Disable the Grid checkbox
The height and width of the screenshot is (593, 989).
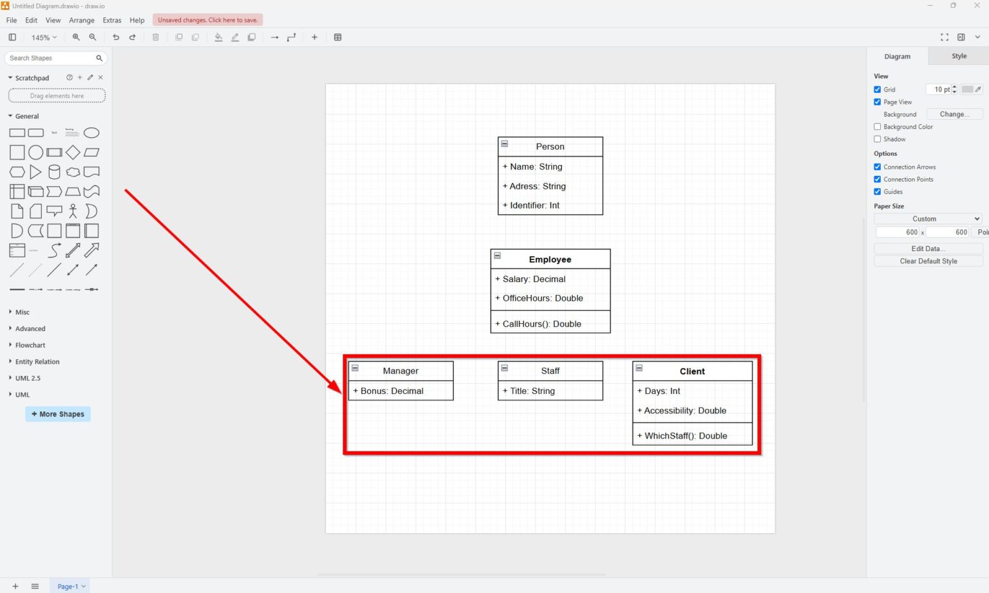coord(877,89)
